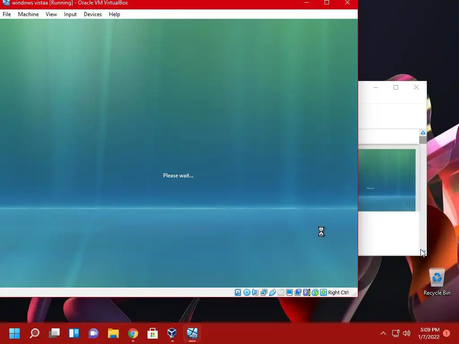The height and width of the screenshot is (344, 459).
Task: Open the Recycle Bin desktop icon
Action: [x=437, y=282]
